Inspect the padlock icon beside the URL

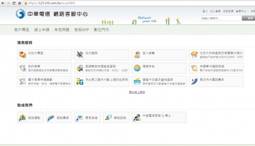click(26, 3)
